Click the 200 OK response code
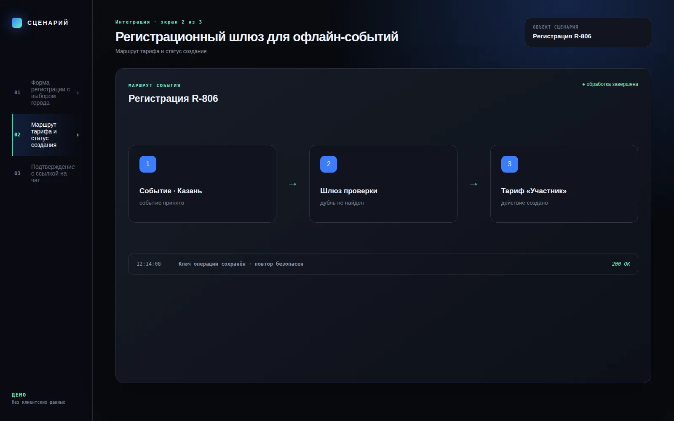 [x=621, y=264]
